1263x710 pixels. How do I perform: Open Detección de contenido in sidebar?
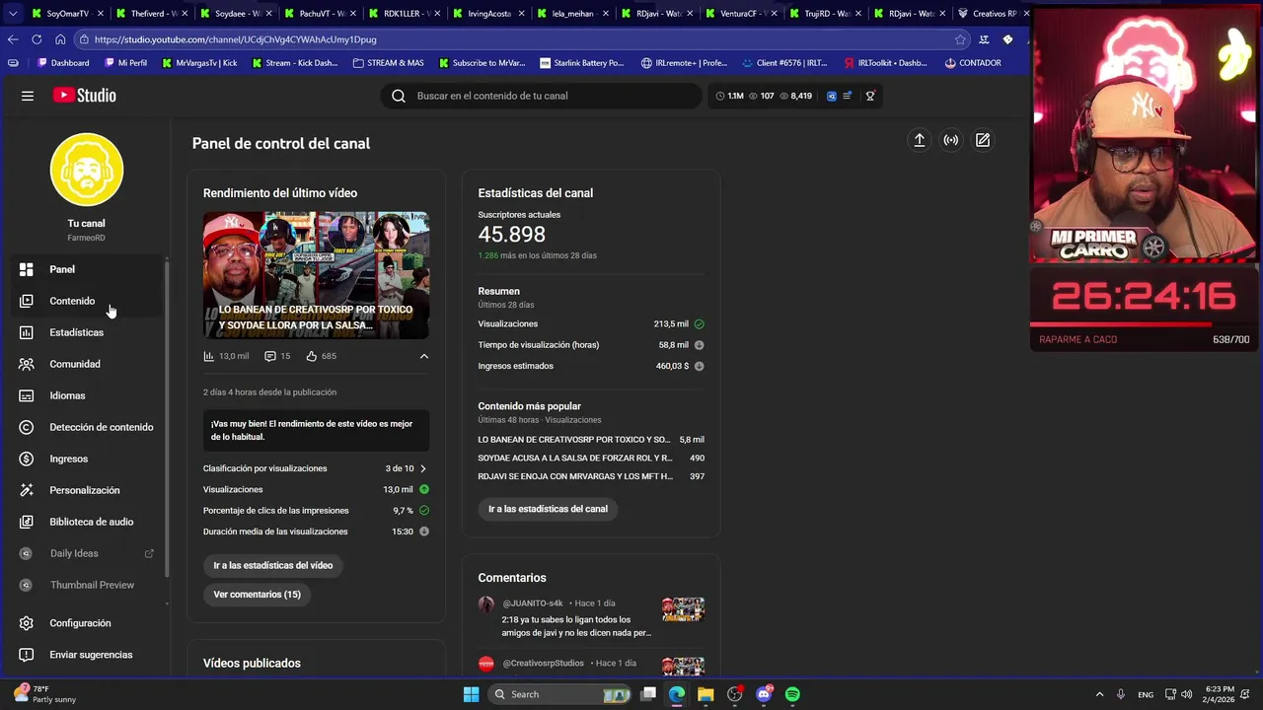87,427
